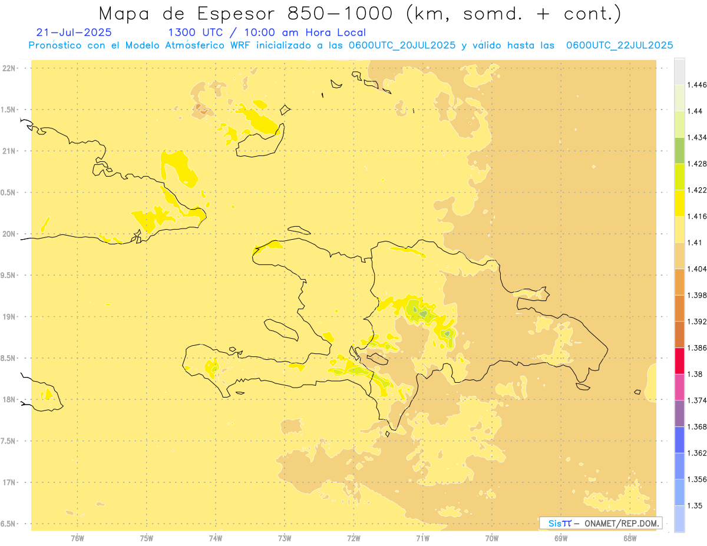
Task: Select the date label '21-Jul-2025'
Action: click(x=74, y=32)
